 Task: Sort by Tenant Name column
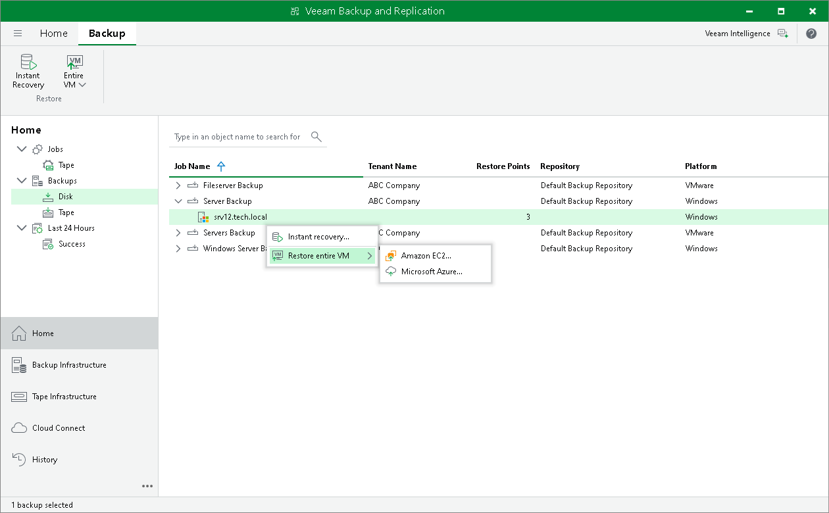pos(392,166)
